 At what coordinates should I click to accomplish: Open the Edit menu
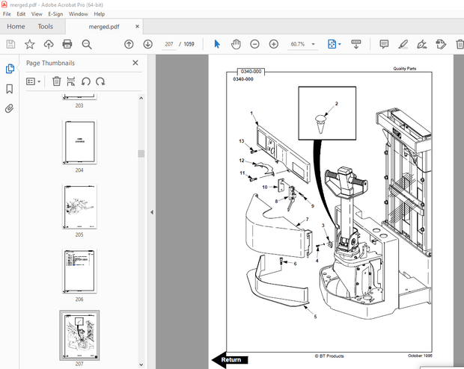click(21, 14)
